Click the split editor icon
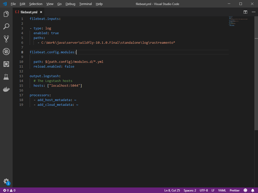258x193 pixels. 245,12
